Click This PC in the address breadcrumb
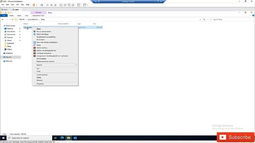The image size is (255, 143). (22, 19)
